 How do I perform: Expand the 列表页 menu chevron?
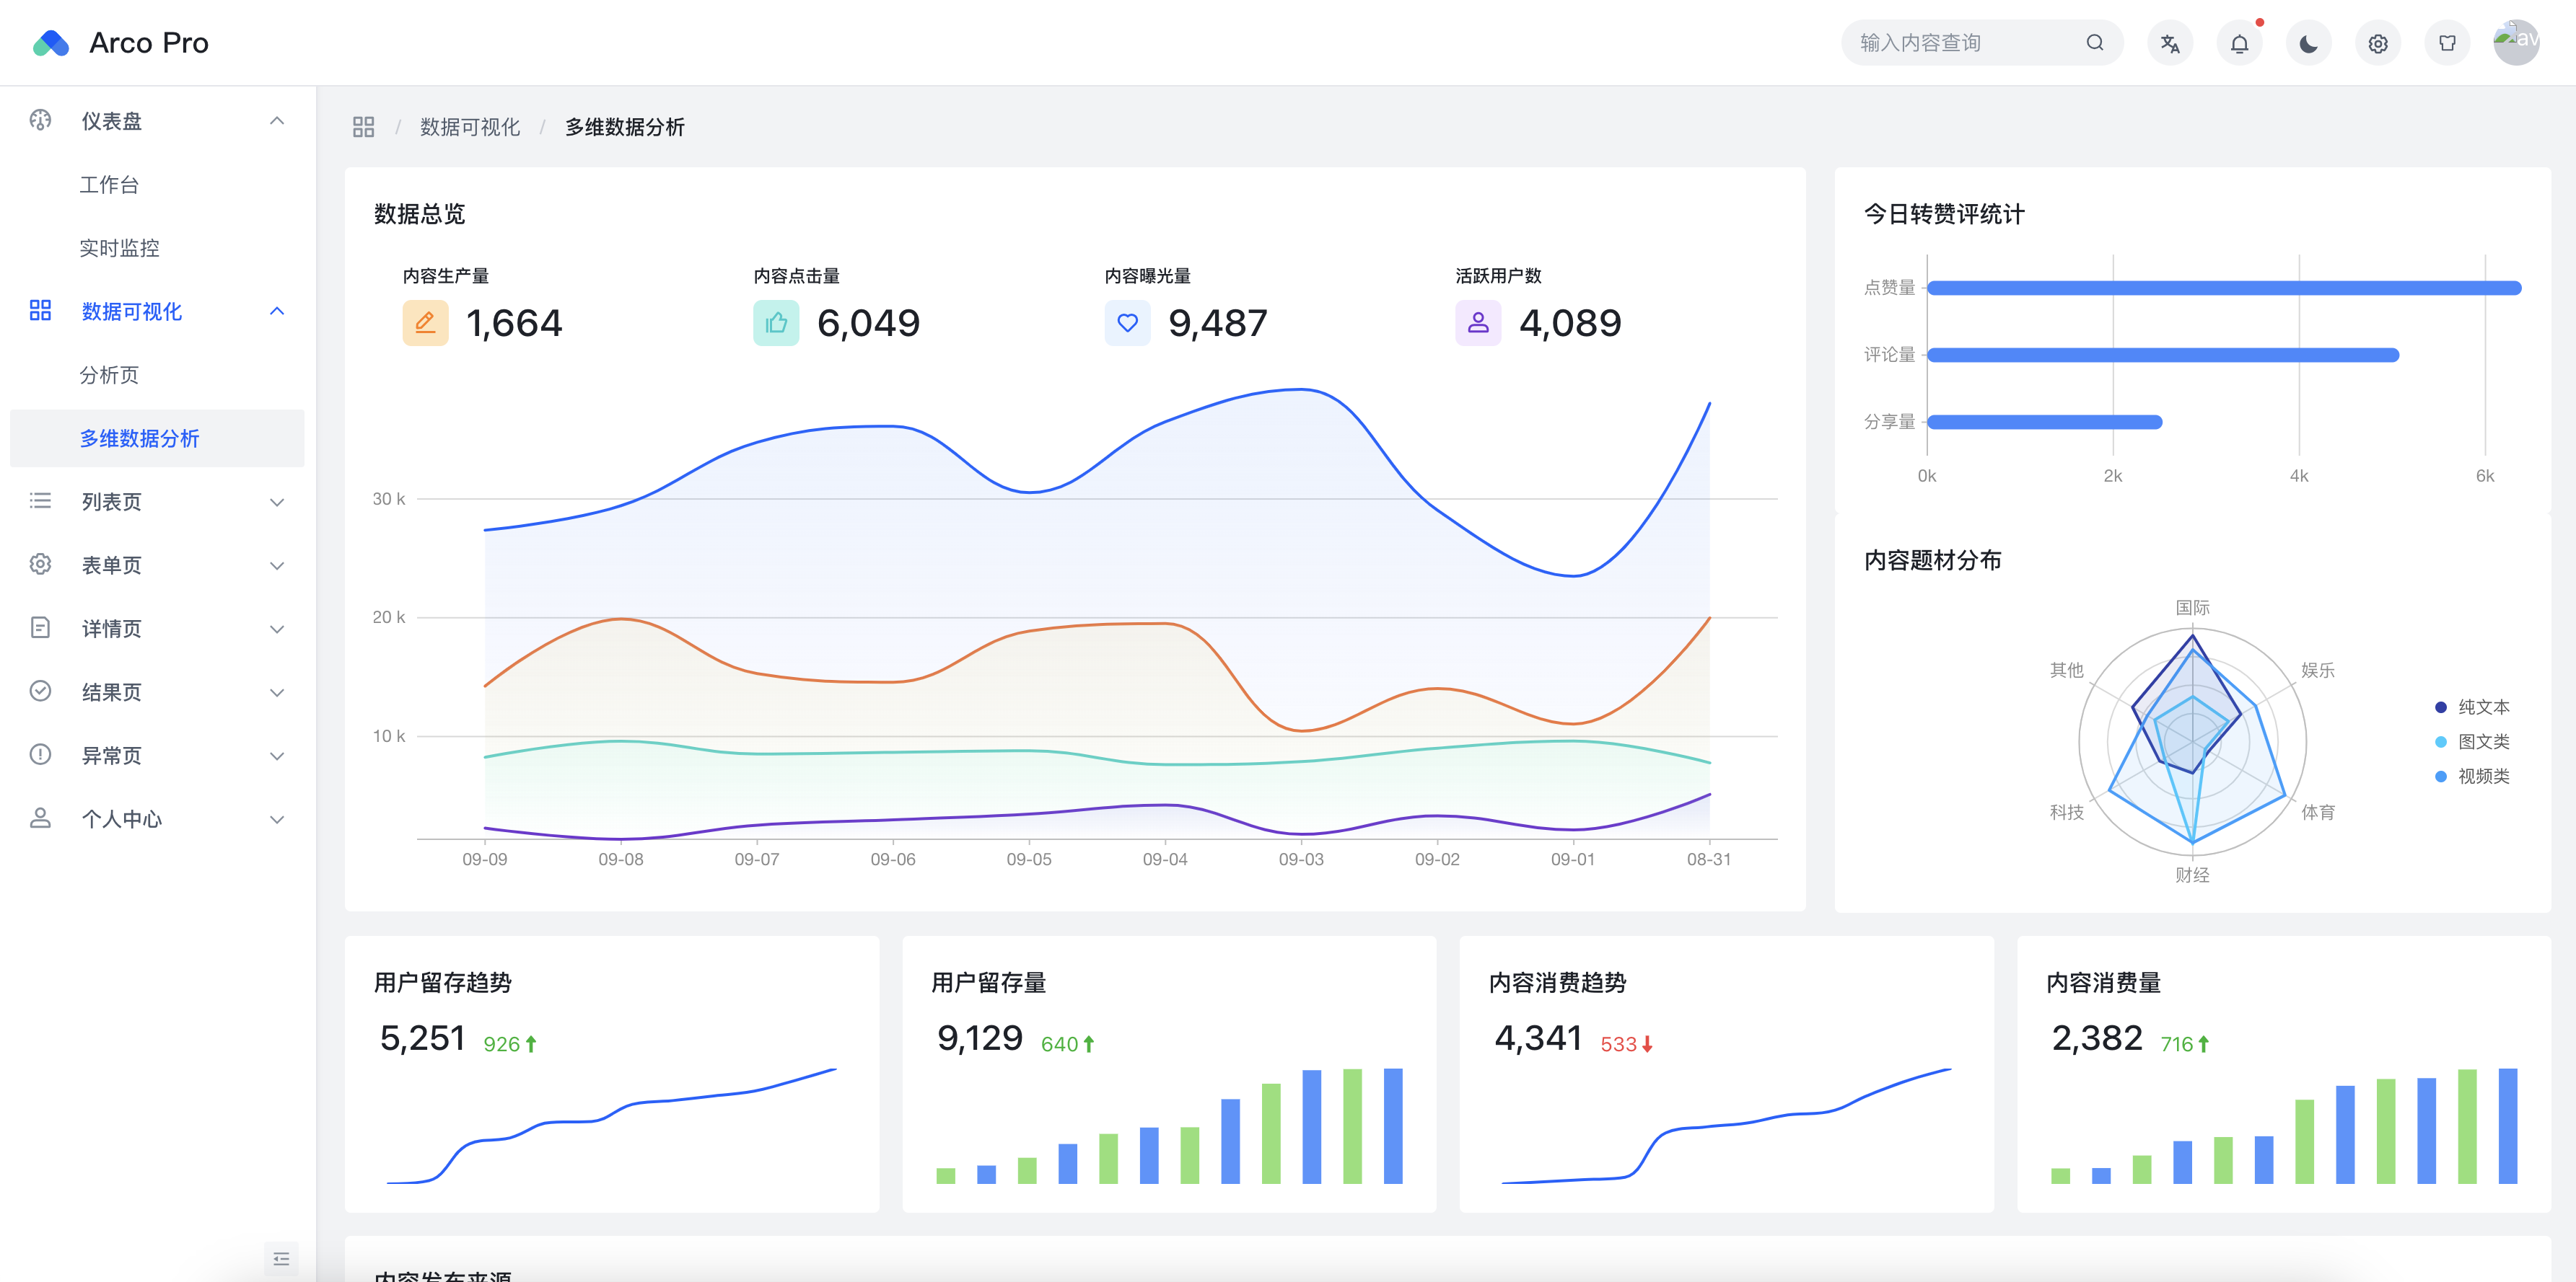tap(277, 502)
